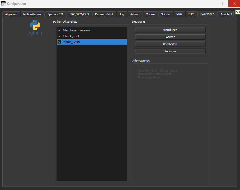
Task: Open the MPG tab
Action: click(x=179, y=14)
